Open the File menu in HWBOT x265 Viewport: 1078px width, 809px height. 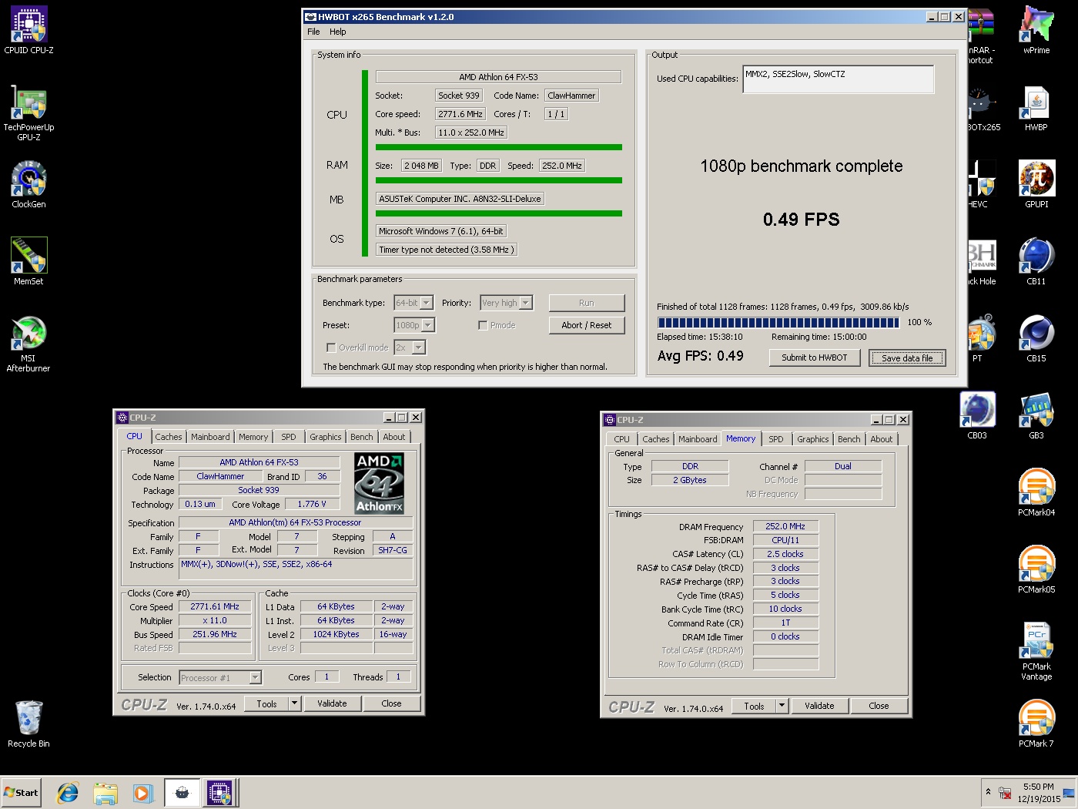313,32
